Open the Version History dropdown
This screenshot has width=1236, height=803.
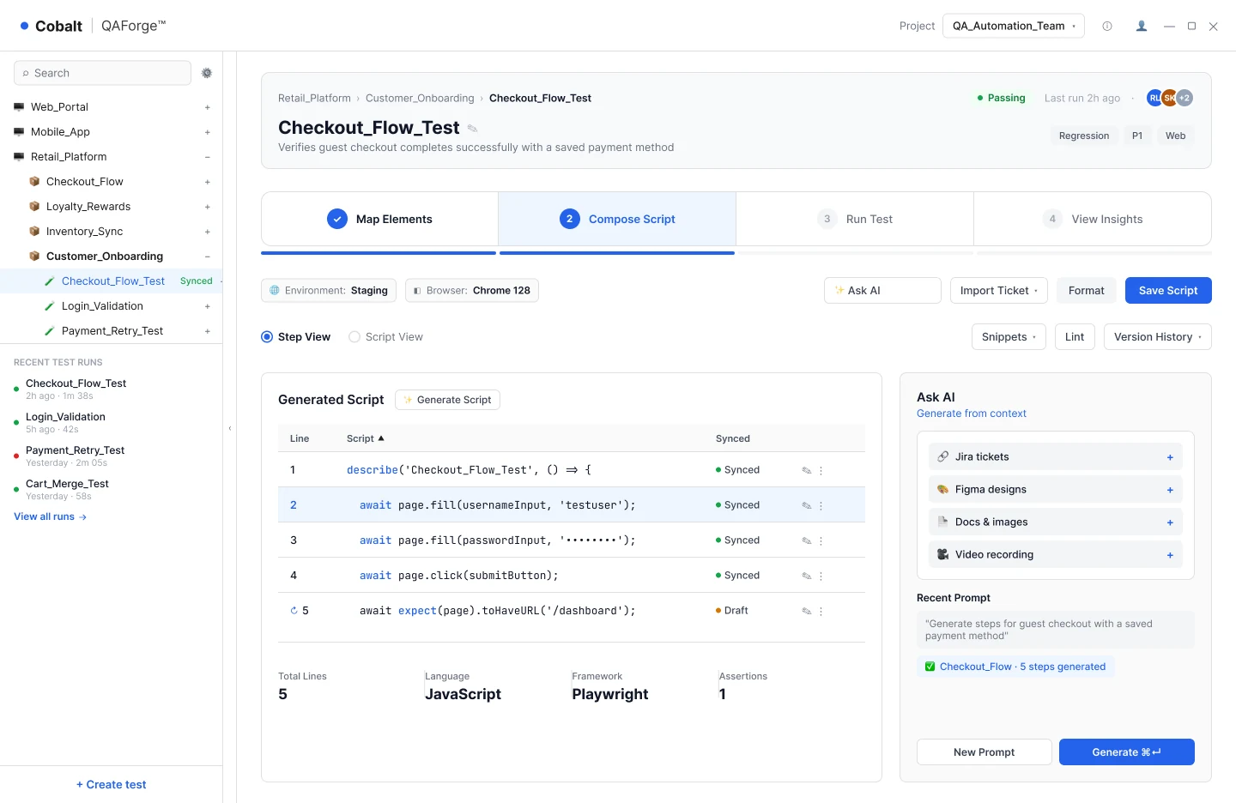click(1158, 337)
